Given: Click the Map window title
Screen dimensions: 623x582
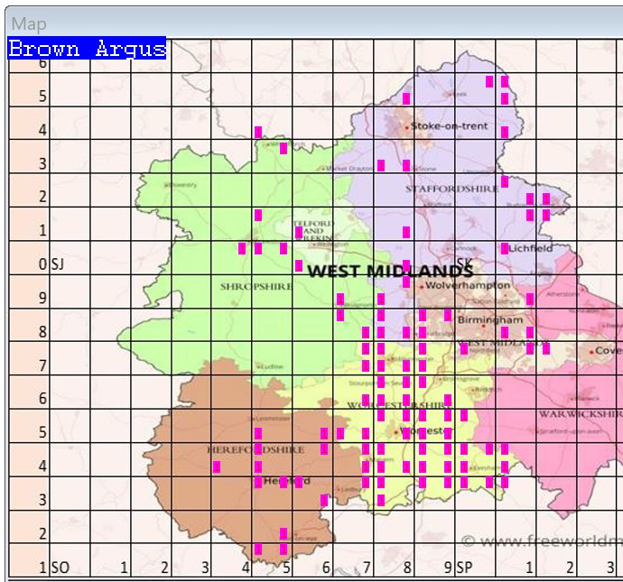Looking at the screenshot, I should (x=28, y=23).
